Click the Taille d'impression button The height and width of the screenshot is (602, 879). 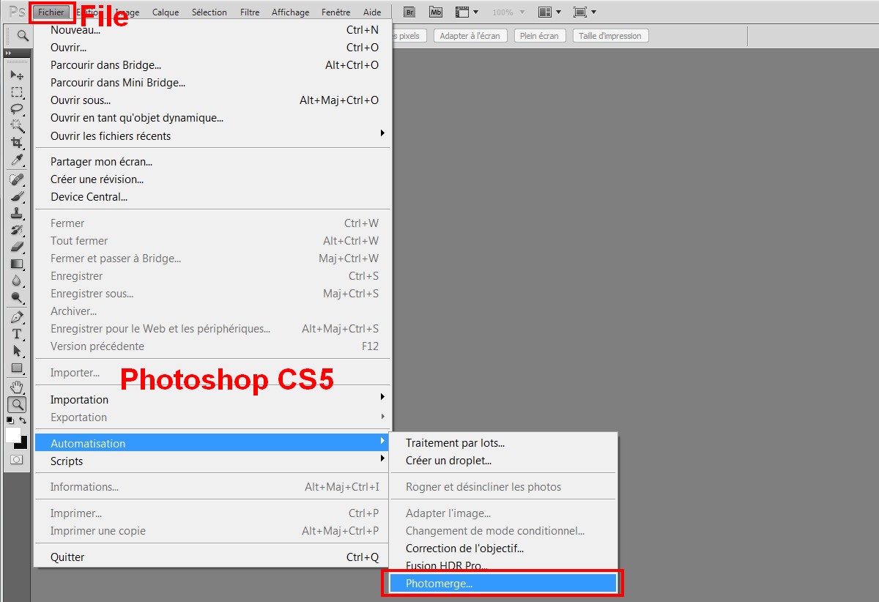[610, 36]
